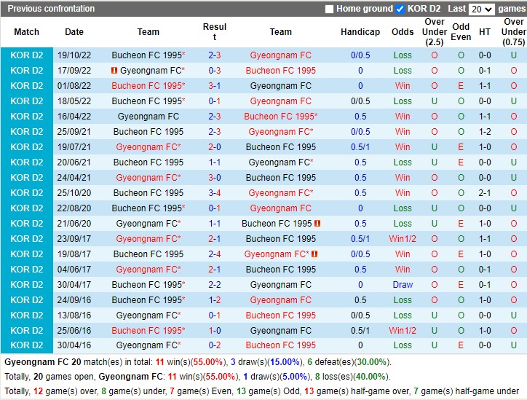
Task: Click the Over Under (2.5) column header
Action: pos(435,32)
